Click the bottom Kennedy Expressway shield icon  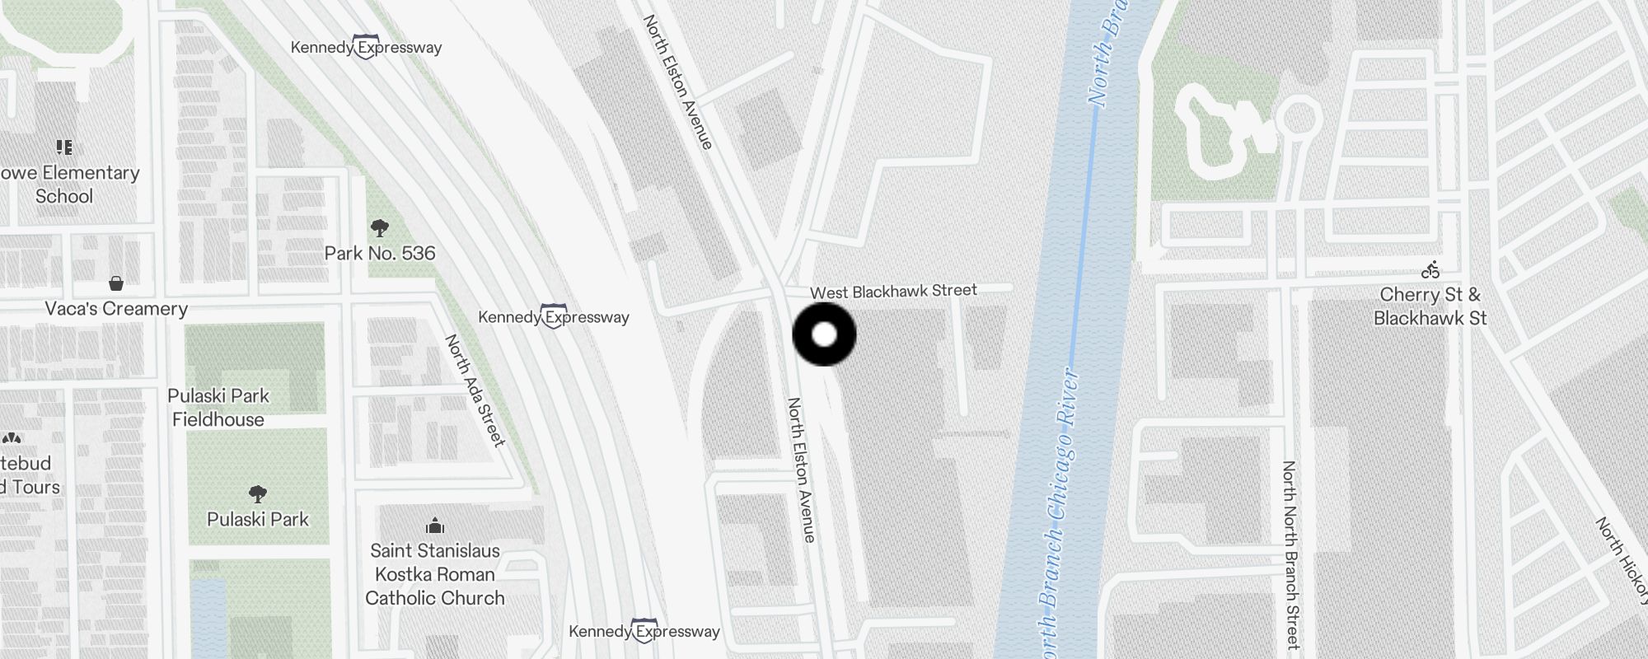tap(644, 631)
